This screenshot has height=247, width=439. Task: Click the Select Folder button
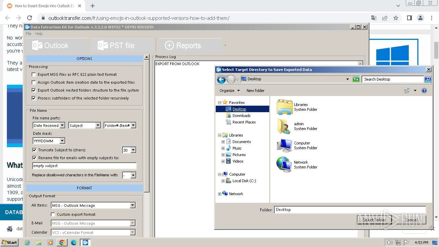tap(375, 220)
